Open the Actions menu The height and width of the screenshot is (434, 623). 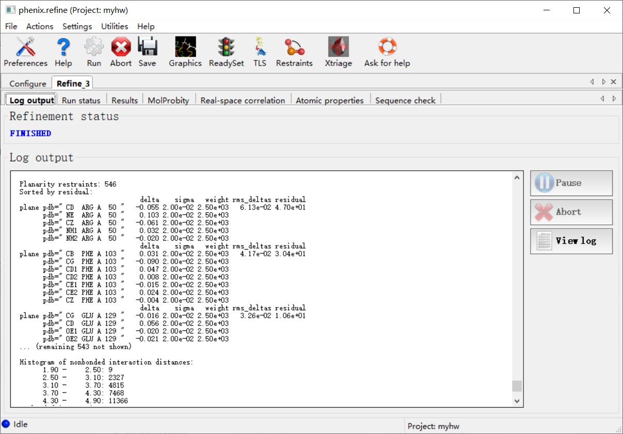40,26
